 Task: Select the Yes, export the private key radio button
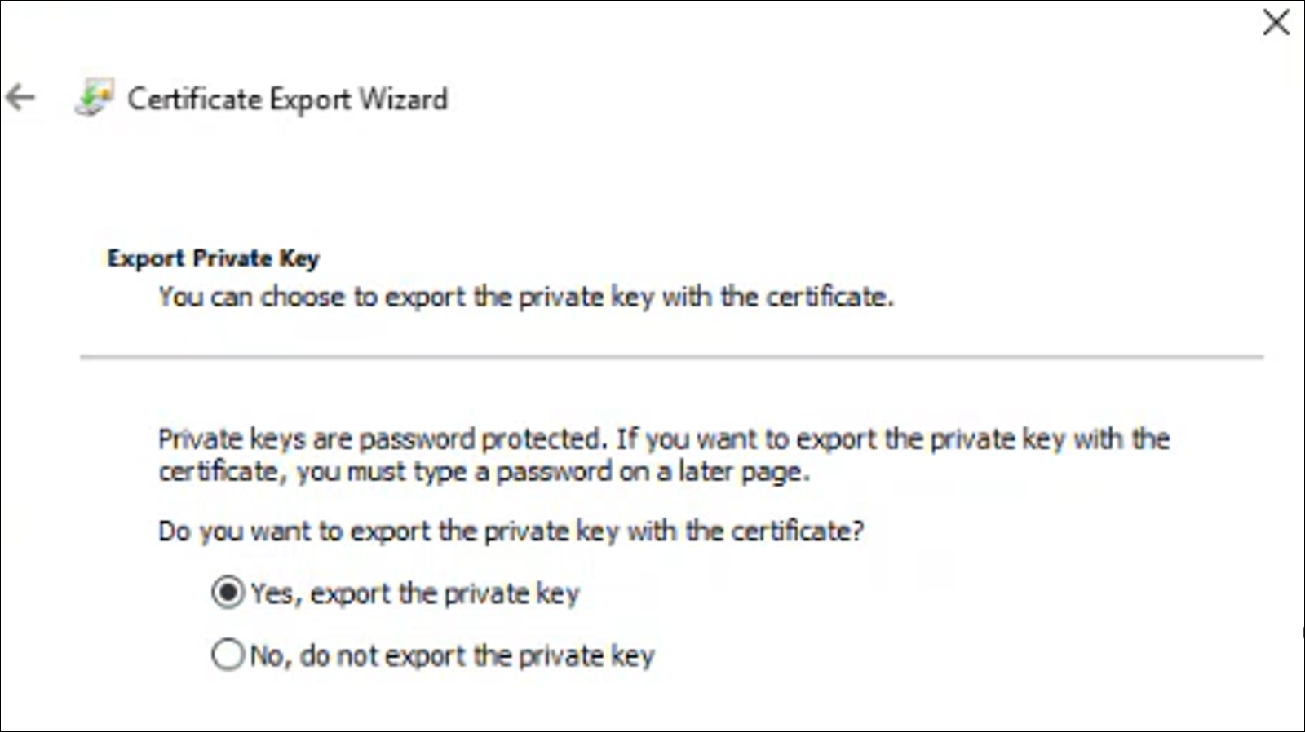coord(228,593)
